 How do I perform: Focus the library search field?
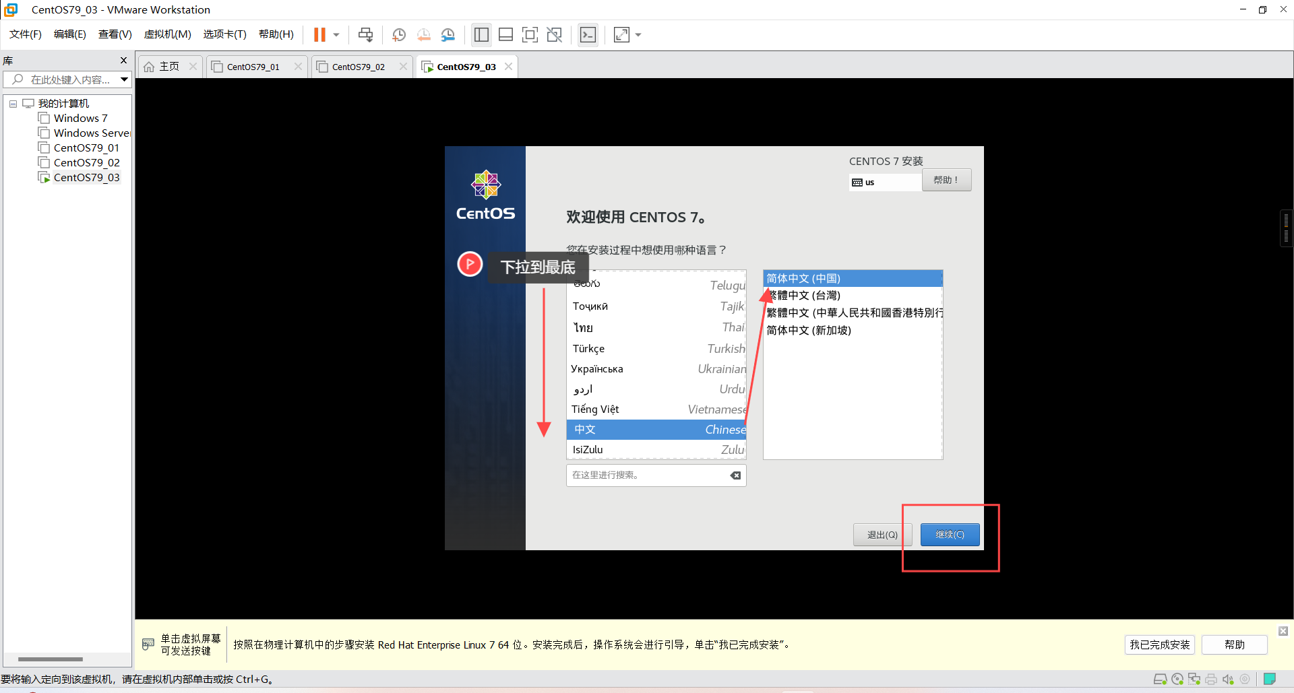(x=62, y=79)
